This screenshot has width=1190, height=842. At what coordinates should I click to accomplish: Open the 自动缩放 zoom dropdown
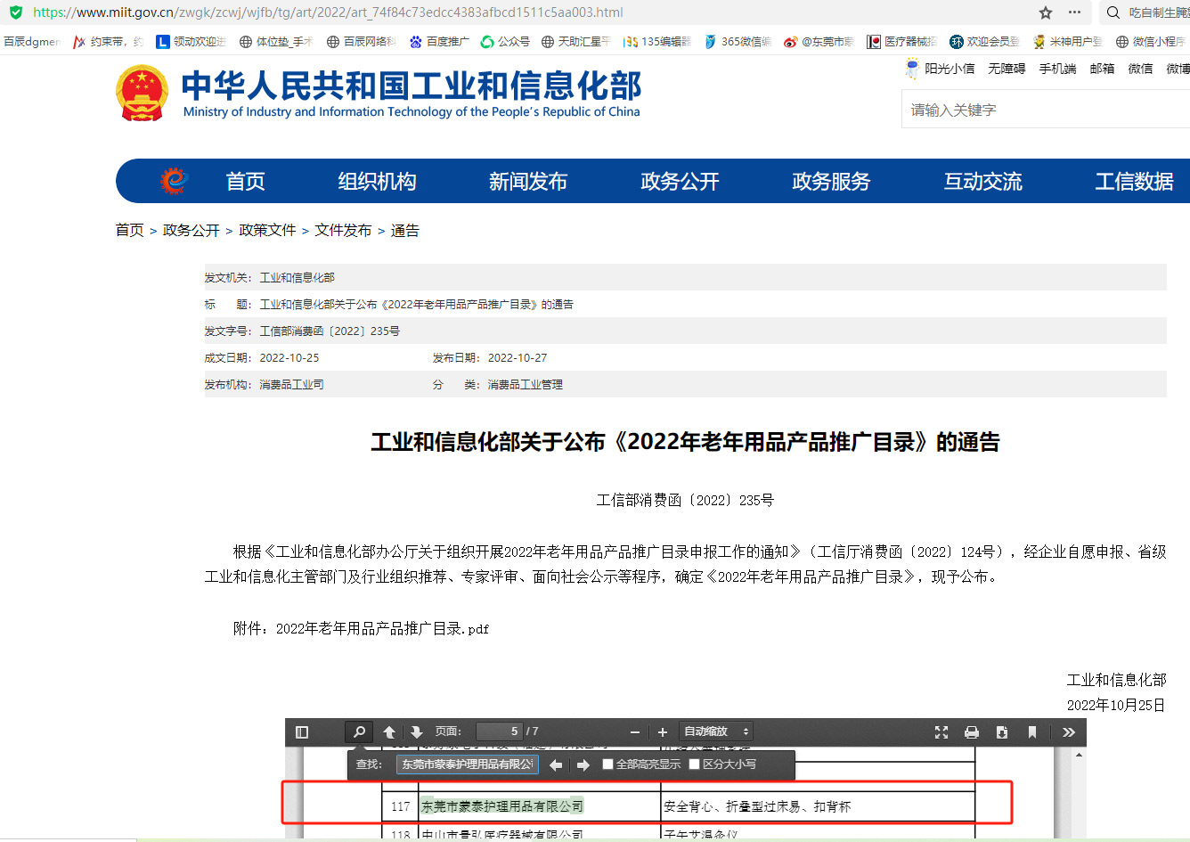pyautogui.click(x=716, y=732)
